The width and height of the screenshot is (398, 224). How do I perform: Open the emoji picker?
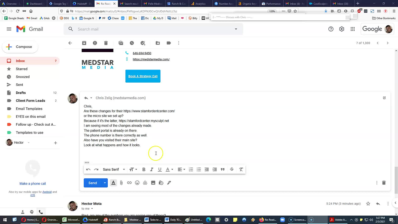click(137, 183)
